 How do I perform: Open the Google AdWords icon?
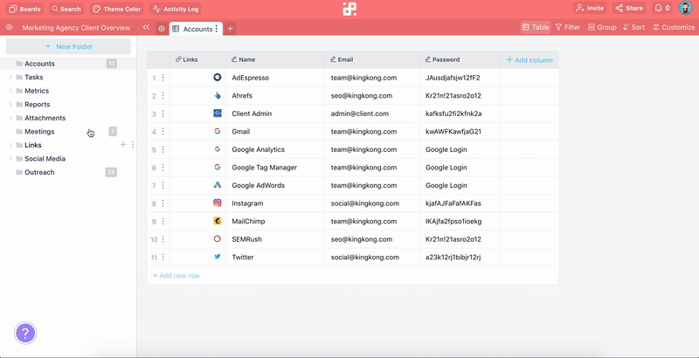[x=217, y=185]
